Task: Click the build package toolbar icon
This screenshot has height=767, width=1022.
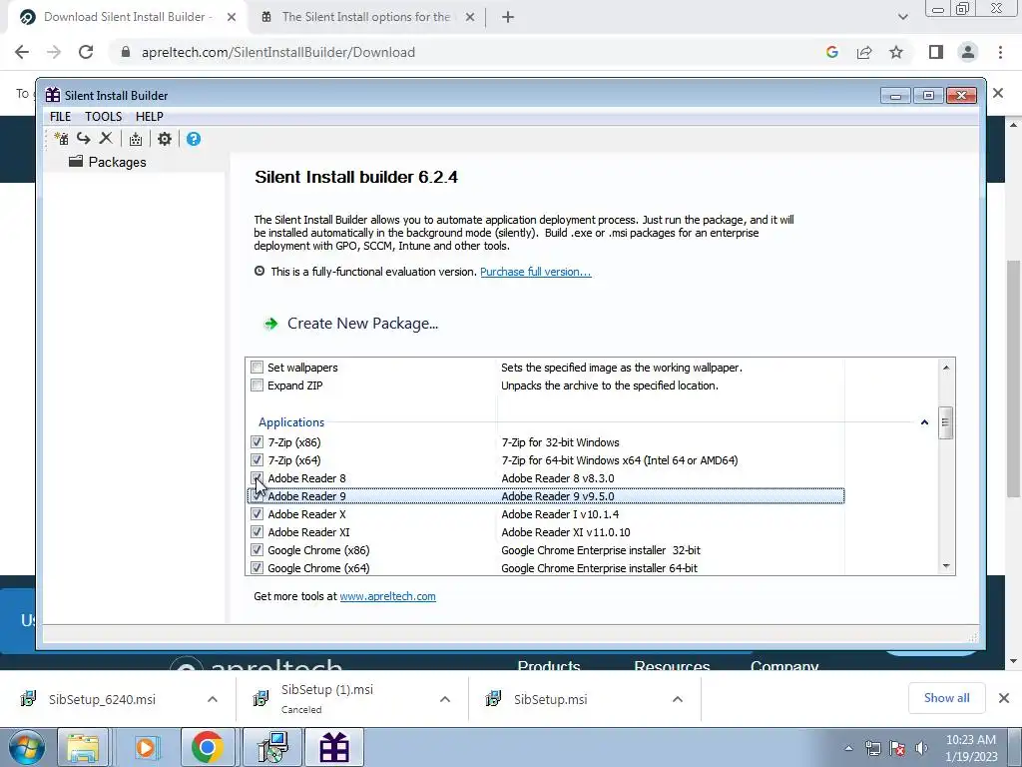Action: tap(136, 138)
